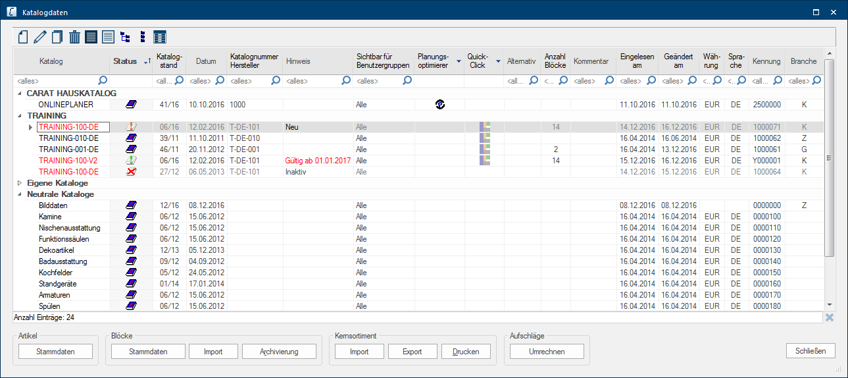Viewport: 848px width, 378px height.
Task: Click the expand tree structure icon
Action: pyautogui.click(x=125, y=37)
